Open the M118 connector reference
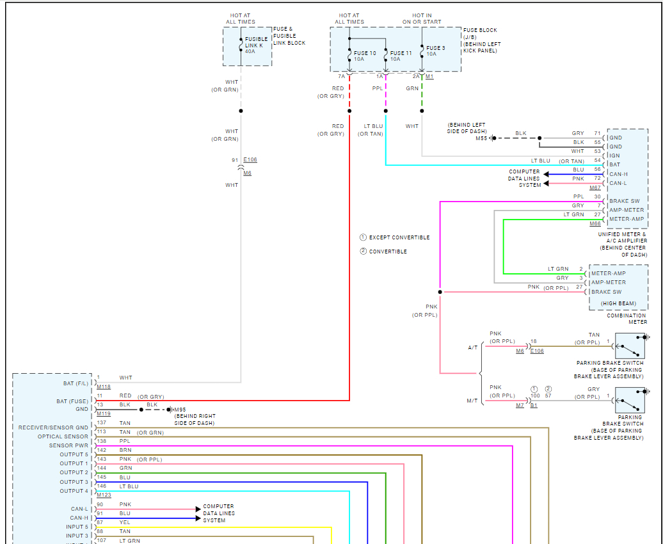This screenshot has width=663, height=544. [x=104, y=387]
